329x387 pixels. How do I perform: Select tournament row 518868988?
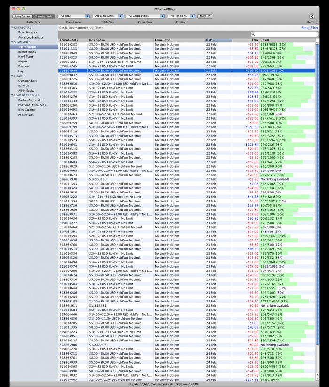coord(187,70)
